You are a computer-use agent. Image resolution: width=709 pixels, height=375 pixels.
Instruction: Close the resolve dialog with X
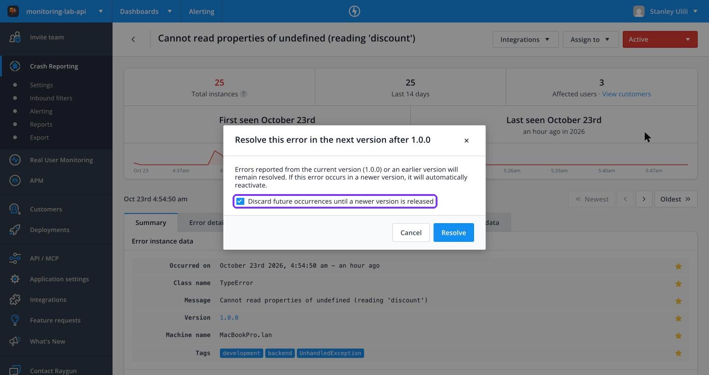pyautogui.click(x=466, y=140)
